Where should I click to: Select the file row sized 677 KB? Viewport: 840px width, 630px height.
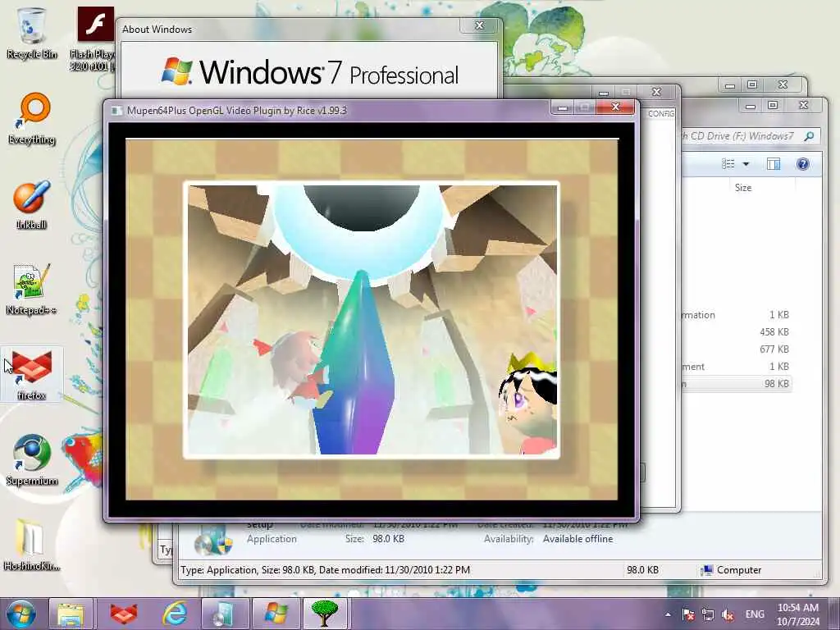coord(737,349)
